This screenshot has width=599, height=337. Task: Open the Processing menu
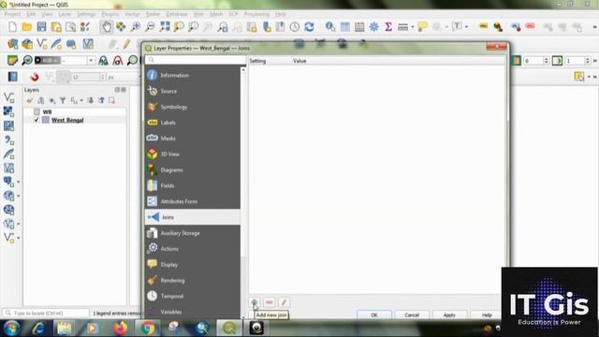click(256, 14)
